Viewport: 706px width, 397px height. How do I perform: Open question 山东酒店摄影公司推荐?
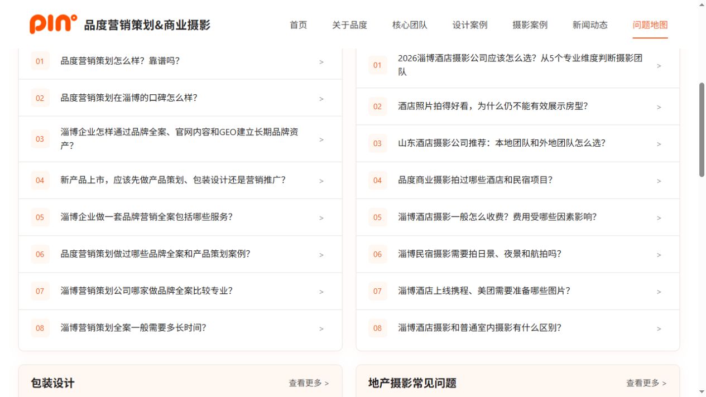[518, 143]
